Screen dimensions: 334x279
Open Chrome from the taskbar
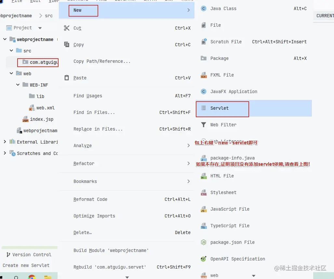click(x=32, y=277)
